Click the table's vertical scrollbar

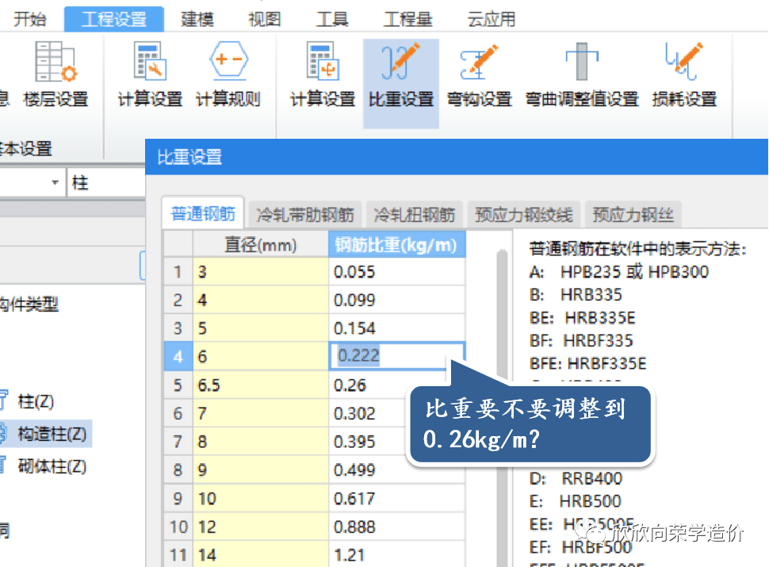[x=500, y=357]
